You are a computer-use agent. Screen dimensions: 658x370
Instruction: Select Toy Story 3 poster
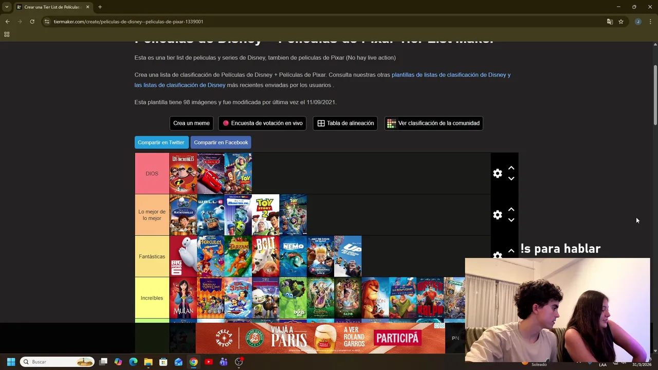coord(293,215)
